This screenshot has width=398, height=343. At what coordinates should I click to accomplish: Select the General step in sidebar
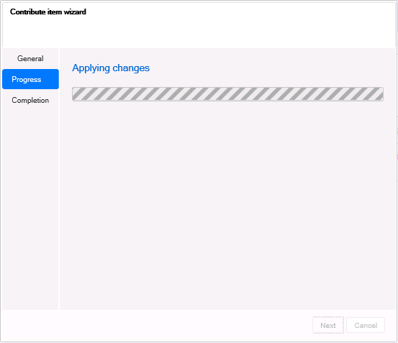[x=30, y=58]
